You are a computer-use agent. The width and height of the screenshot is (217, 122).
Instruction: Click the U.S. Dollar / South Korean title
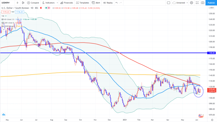tap(15, 8)
